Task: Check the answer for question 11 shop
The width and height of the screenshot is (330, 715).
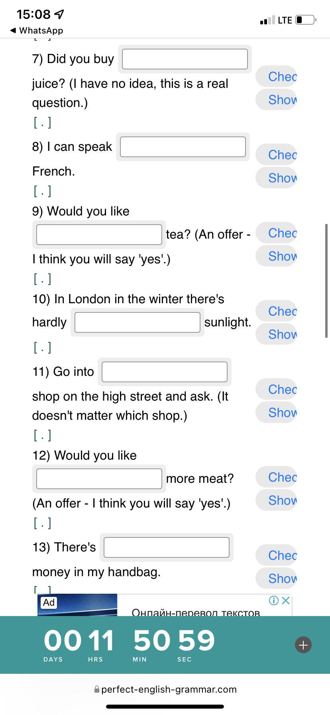Action: click(x=277, y=389)
